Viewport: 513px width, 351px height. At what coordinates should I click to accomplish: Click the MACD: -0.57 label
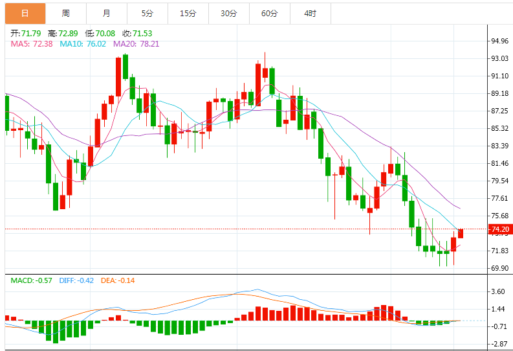32,280
